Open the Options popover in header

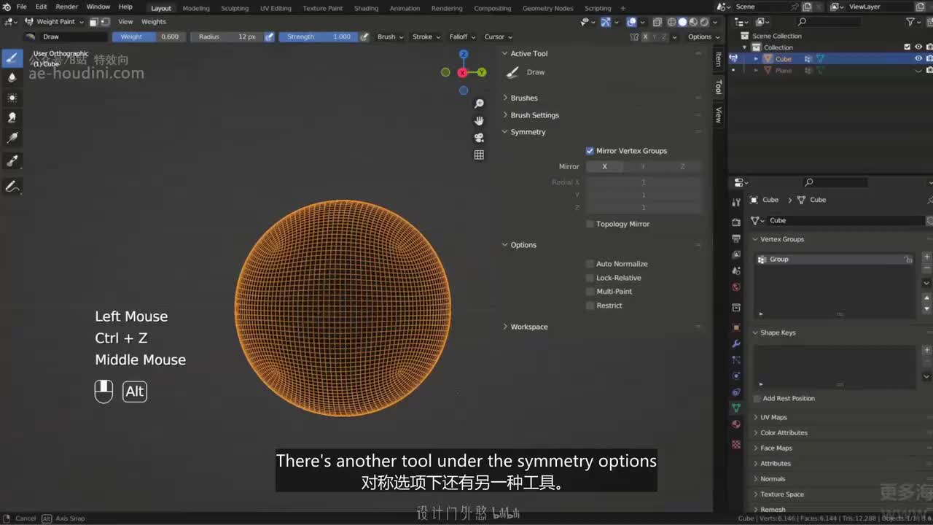tap(703, 36)
